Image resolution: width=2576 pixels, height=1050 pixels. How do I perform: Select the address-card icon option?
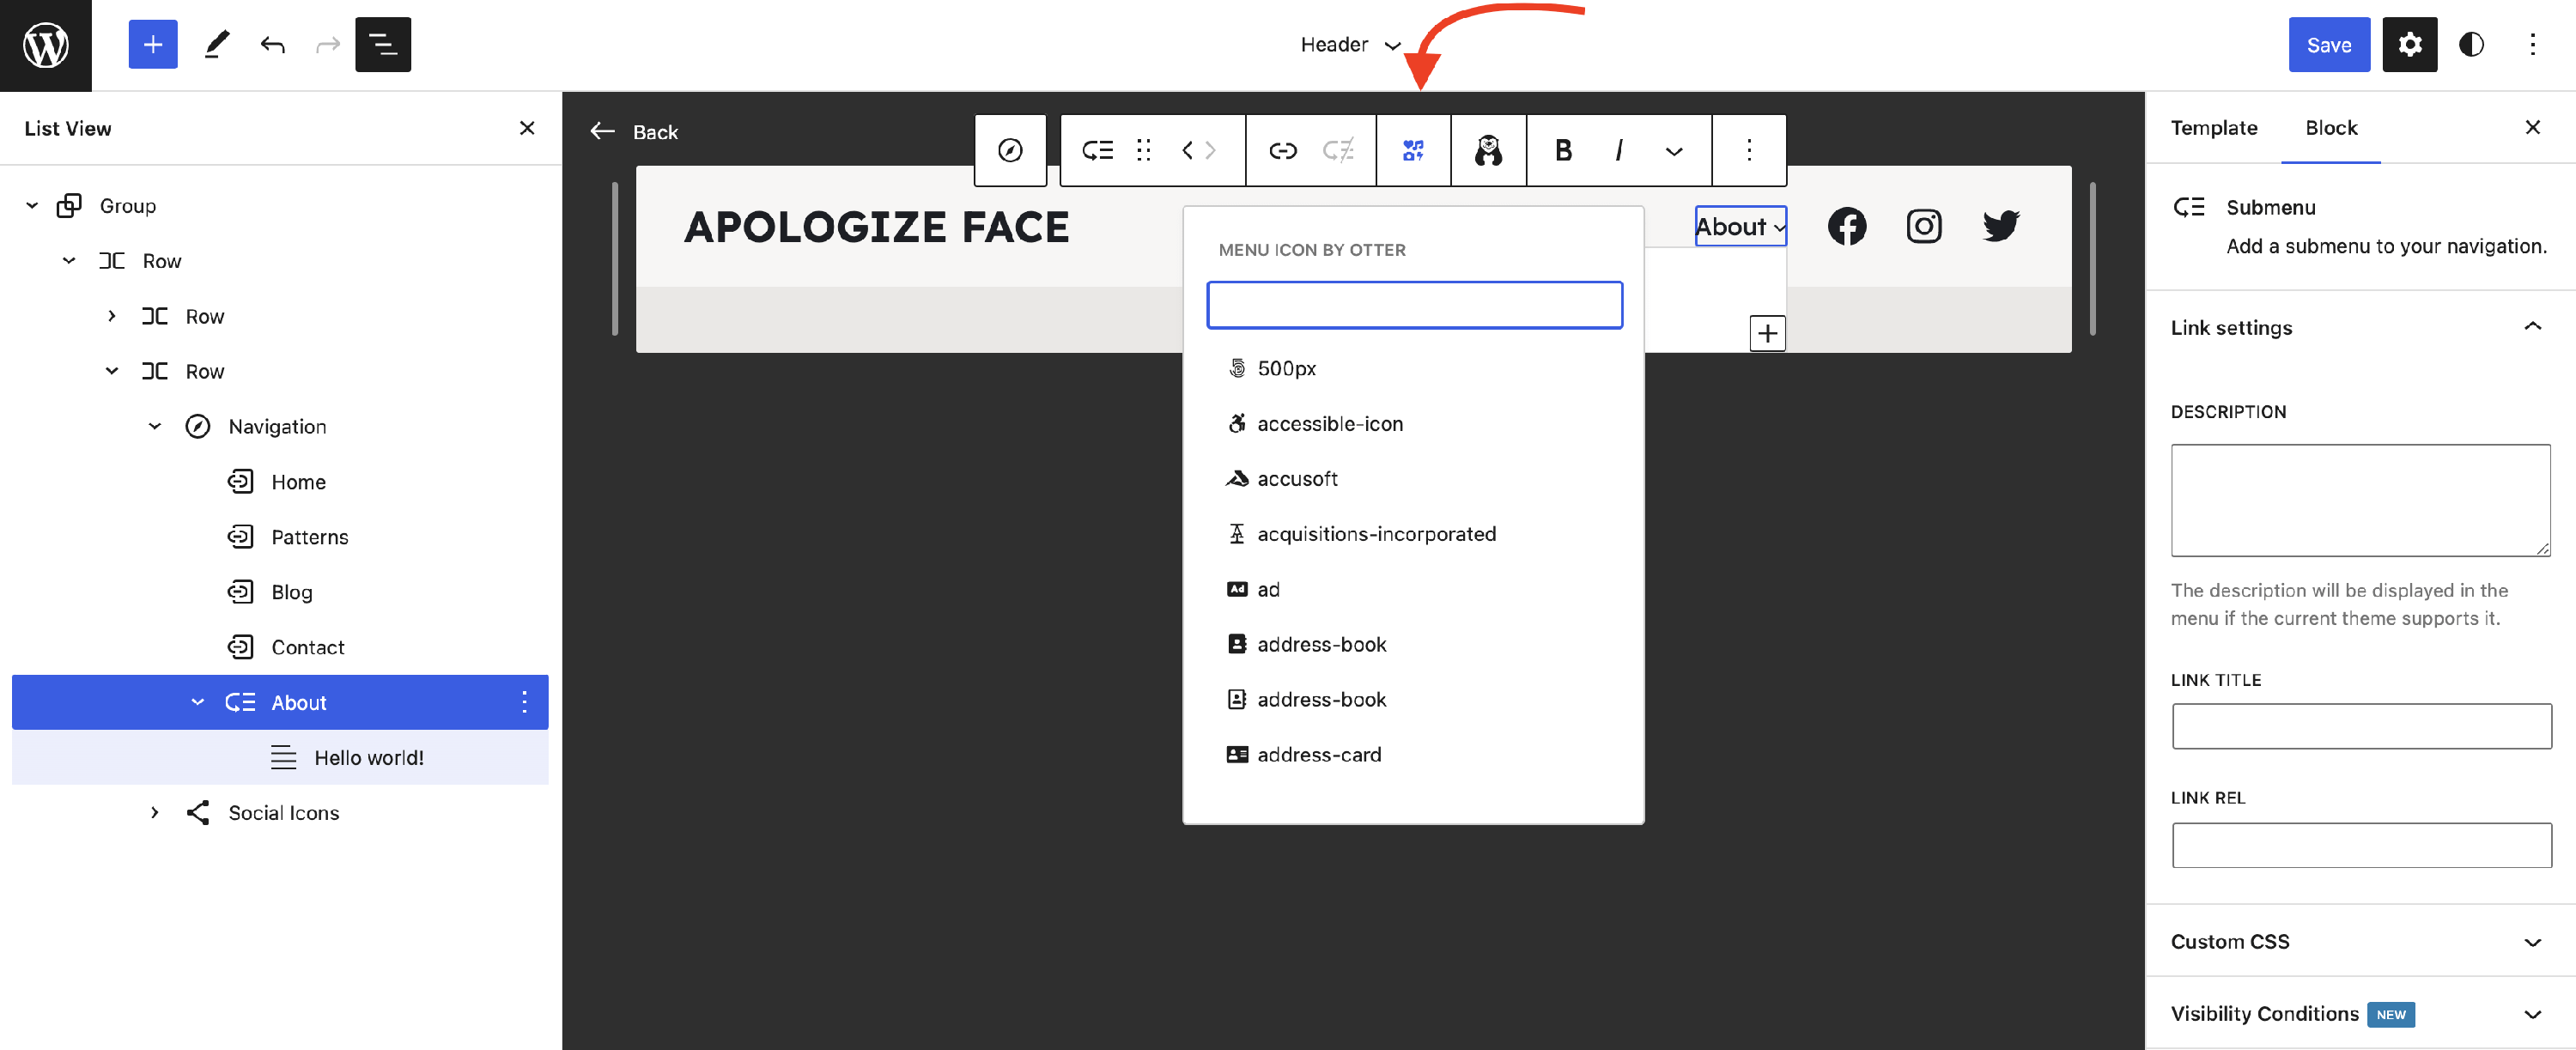pos(1318,754)
